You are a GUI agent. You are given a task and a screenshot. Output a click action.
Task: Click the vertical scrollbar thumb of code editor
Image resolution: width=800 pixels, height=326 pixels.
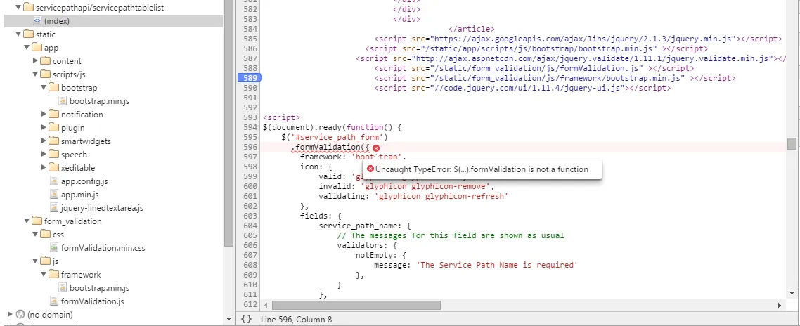pos(792,143)
